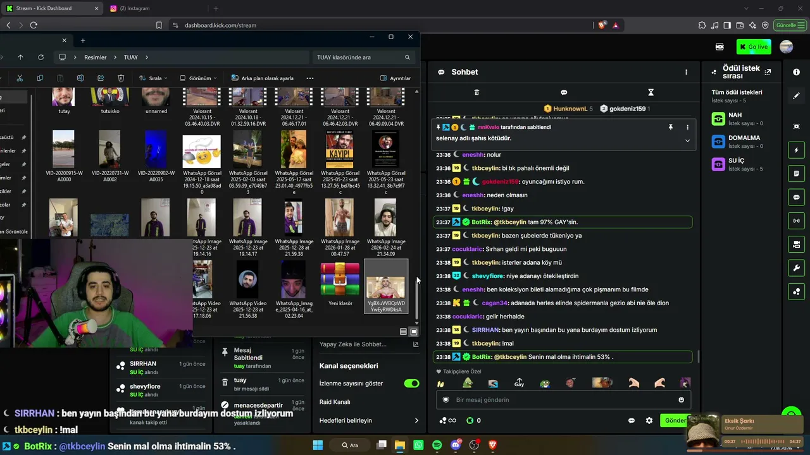Click the hourglass slow-mode icon in chat
Viewport: 810px width, 455px height.
pyautogui.click(x=651, y=92)
